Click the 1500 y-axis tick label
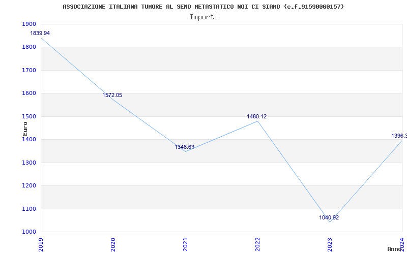This screenshot has height=254, width=407. click(x=29, y=116)
